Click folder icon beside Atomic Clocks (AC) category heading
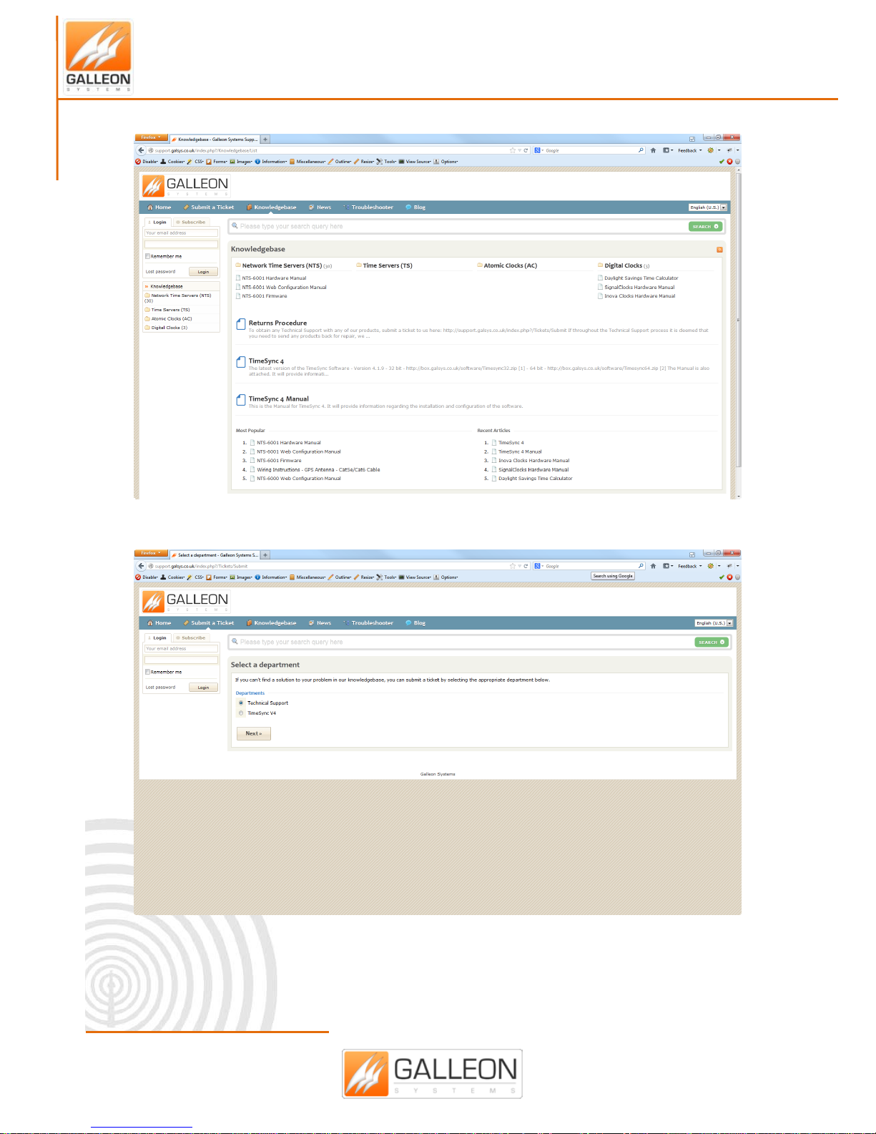 [480, 265]
